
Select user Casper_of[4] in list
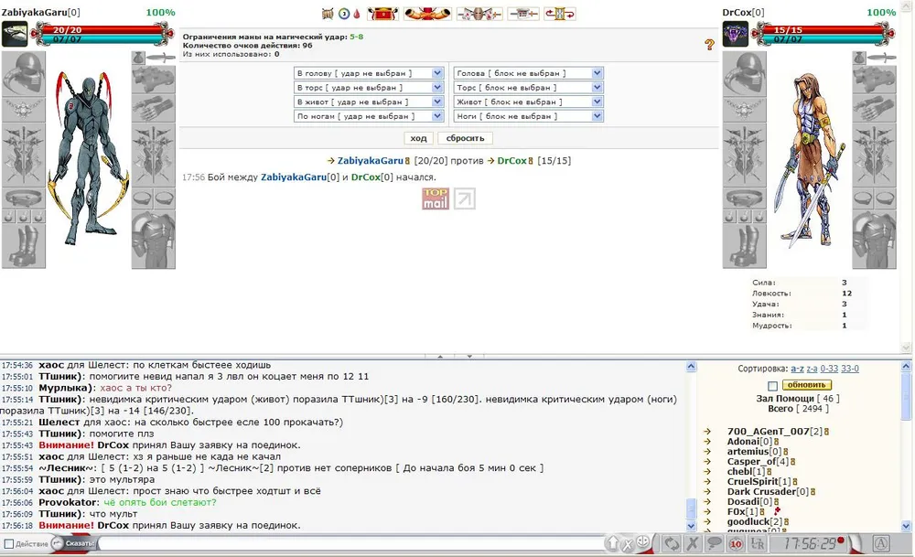[x=758, y=461]
